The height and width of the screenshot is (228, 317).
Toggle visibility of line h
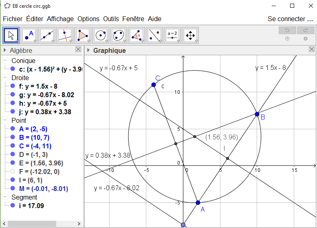tap(13, 103)
